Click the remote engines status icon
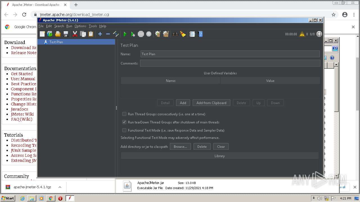 click(319, 34)
